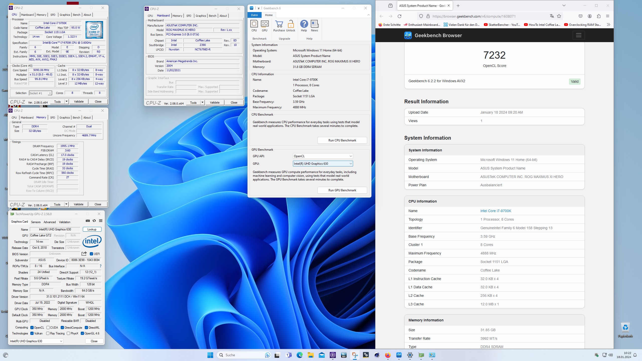Toggle the DirectCompute checkbox in GPU-Z
The image size is (642, 361).
coord(62,328)
